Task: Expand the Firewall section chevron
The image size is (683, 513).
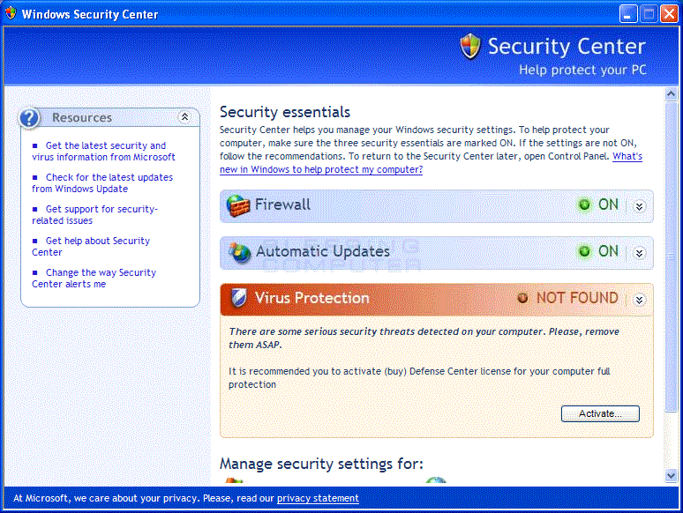Action: (x=639, y=206)
